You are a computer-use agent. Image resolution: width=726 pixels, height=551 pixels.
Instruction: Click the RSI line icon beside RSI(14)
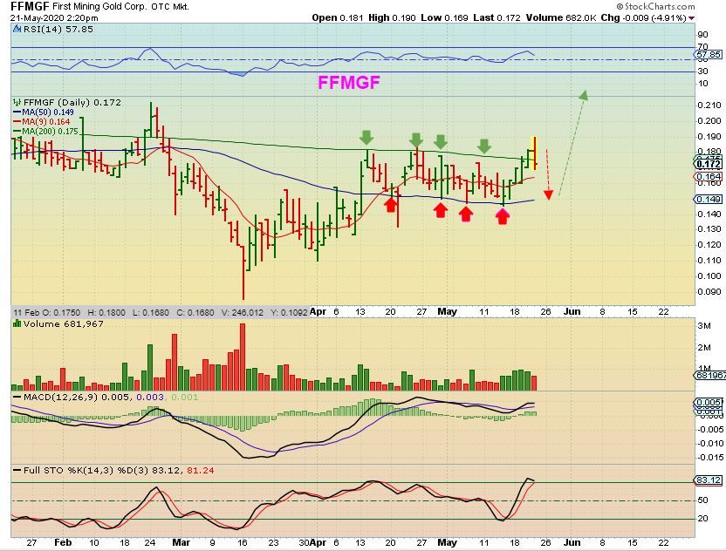(x=17, y=29)
